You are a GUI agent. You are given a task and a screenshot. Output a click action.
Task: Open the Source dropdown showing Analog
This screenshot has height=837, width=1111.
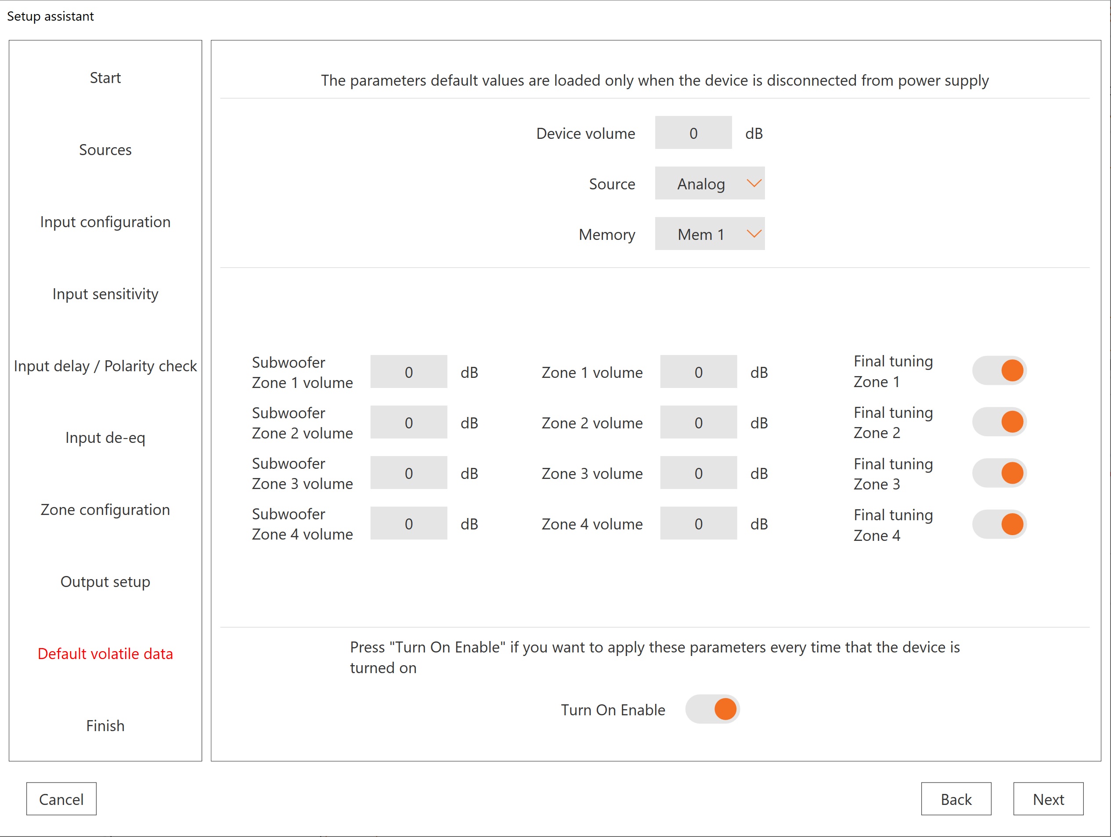pos(709,183)
